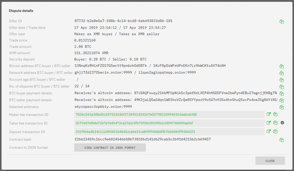The width and height of the screenshot is (294, 171).
Task: Copy BTC buyer payment details
Action: 281,94
